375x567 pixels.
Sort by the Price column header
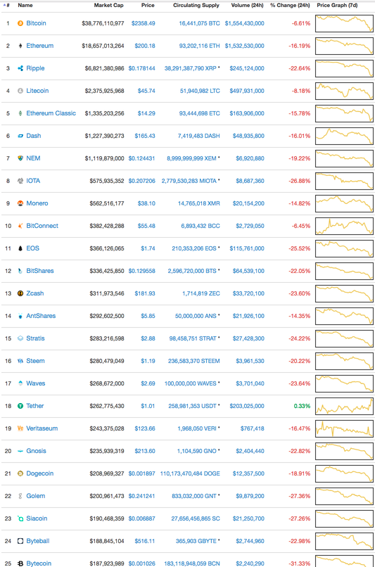click(148, 5)
